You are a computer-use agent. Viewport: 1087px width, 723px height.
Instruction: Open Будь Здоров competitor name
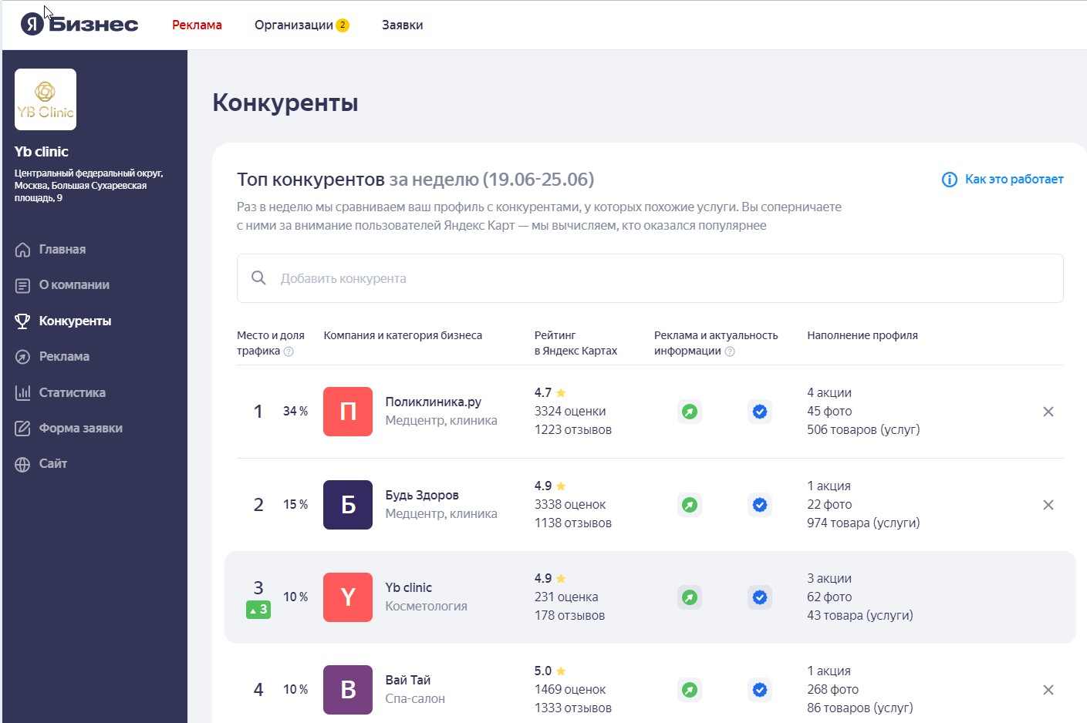click(x=422, y=495)
